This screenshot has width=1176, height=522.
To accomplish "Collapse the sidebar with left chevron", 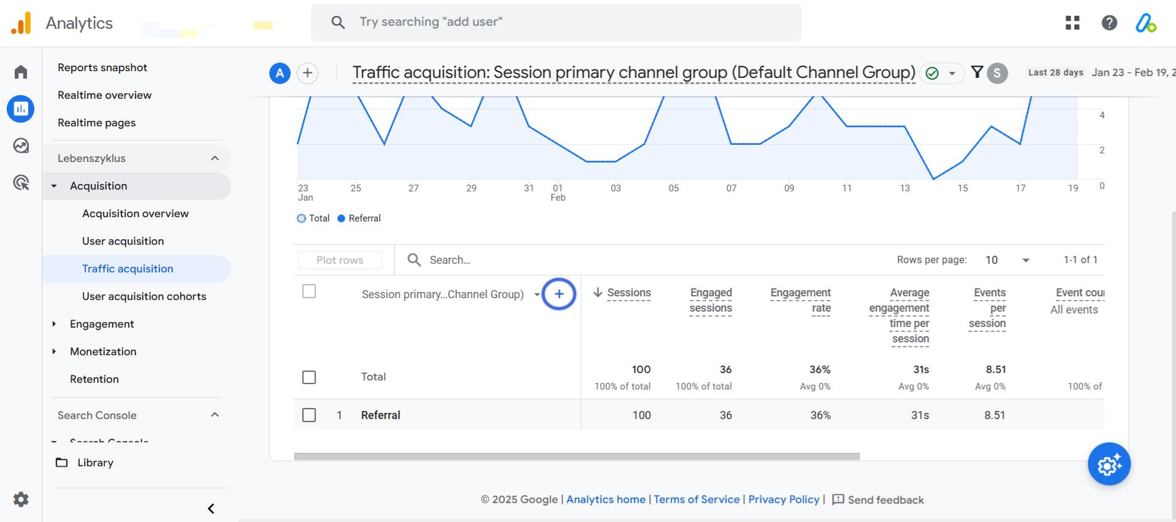I will pos(211,509).
